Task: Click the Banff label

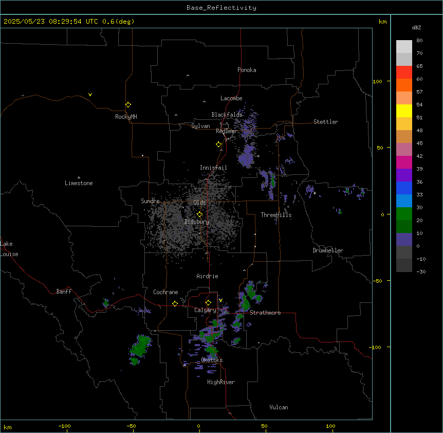Action: click(64, 292)
